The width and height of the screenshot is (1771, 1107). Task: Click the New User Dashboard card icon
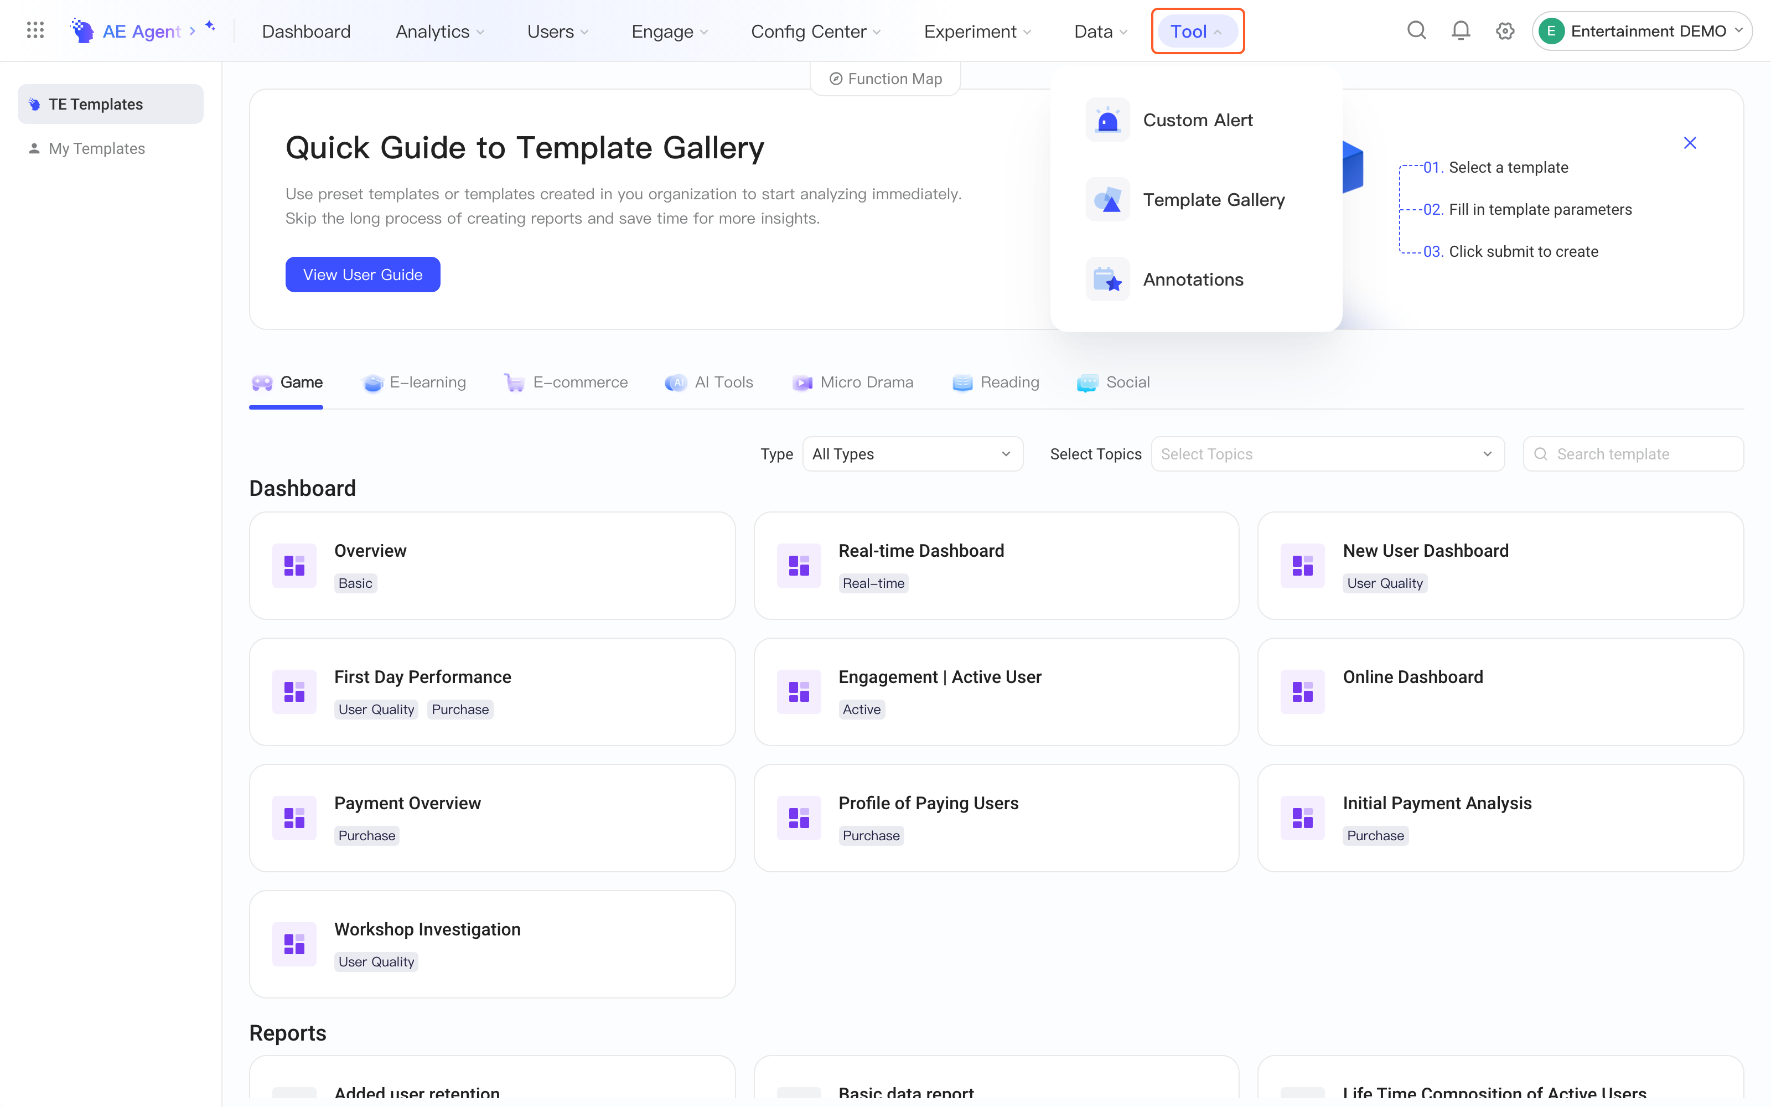(1303, 565)
